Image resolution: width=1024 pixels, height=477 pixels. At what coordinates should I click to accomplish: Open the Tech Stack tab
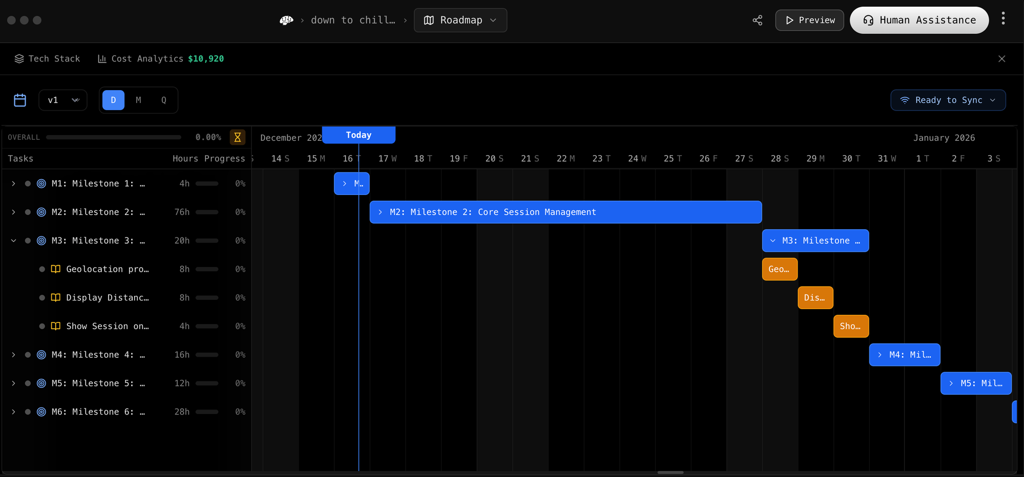tap(47, 59)
